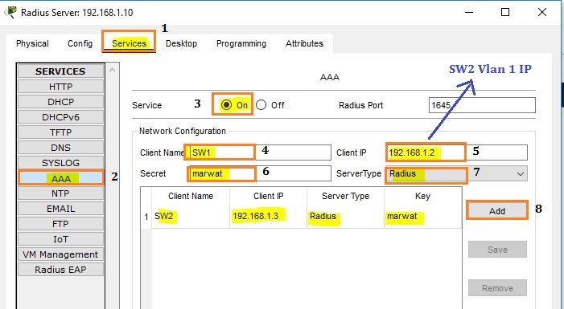The image size is (564, 309).
Task: Minimize the Radius Server window
Action: pos(469,12)
